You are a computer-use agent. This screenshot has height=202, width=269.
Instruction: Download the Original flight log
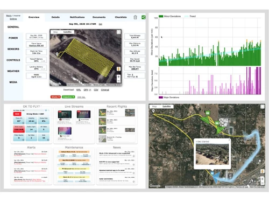click(105, 90)
